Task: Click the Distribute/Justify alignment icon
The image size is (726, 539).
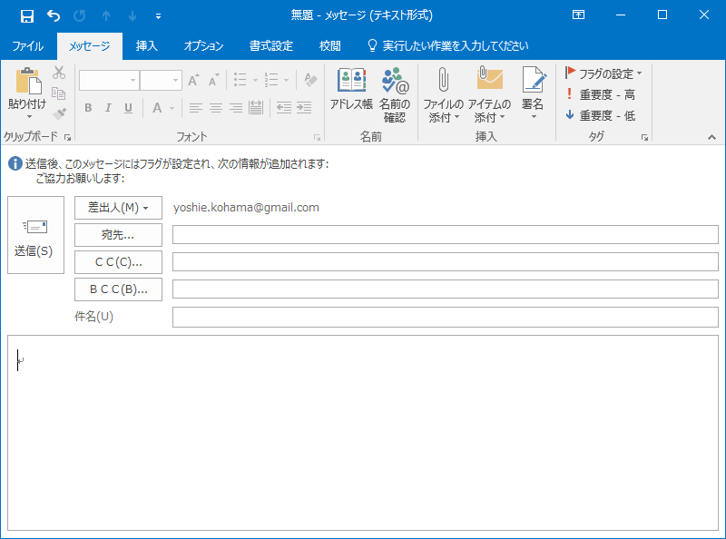Action: click(x=256, y=108)
